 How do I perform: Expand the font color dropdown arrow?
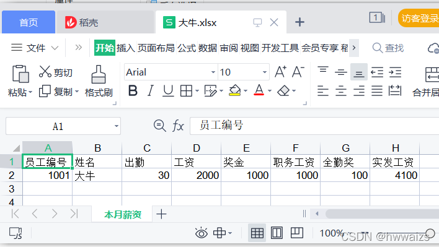[x=270, y=91]
